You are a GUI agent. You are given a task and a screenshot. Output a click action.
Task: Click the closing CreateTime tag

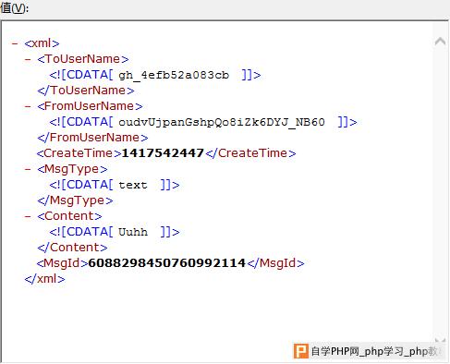pyautogui.click(x=250, y=153)
